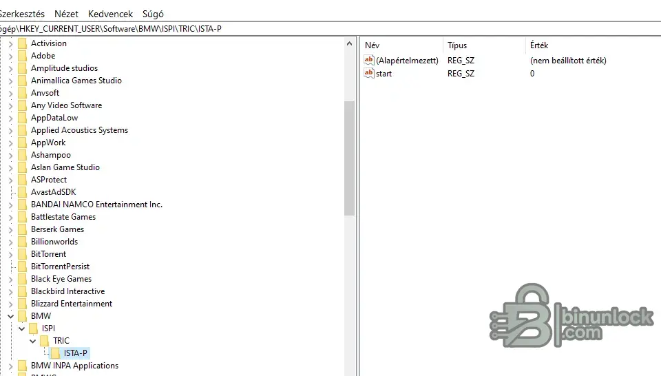The height and width of the screenshot is (376, 661).
Task: Open the Kedvencek menu
Action: pyautogui.click(x=110, y=14)
